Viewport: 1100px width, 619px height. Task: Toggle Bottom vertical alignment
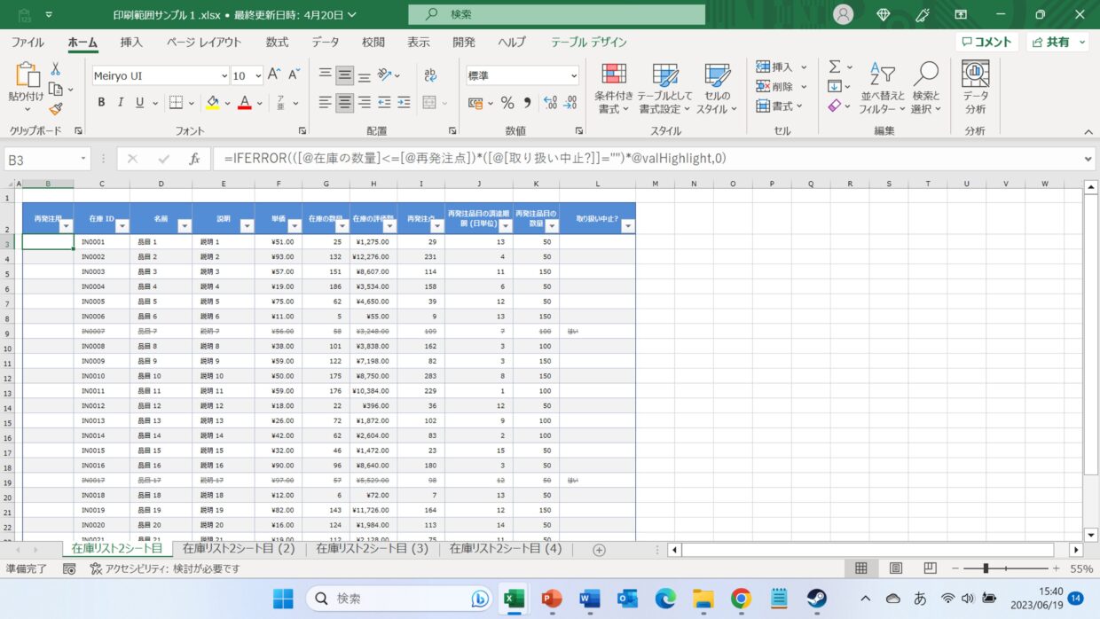365,75
